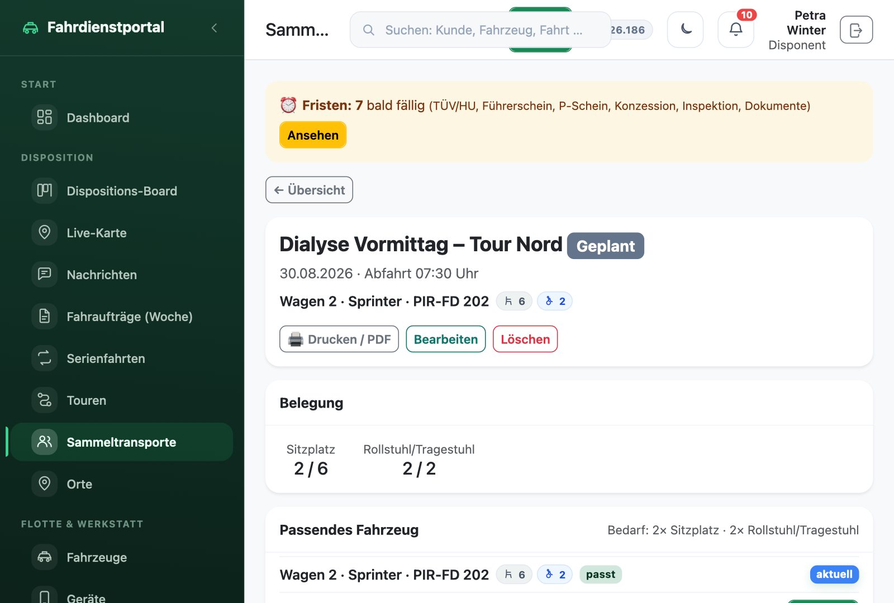This screenshot has width=894, height=603.
Task: Click the Sitzplatz 2 / 6 value
Action: [311, 468]
